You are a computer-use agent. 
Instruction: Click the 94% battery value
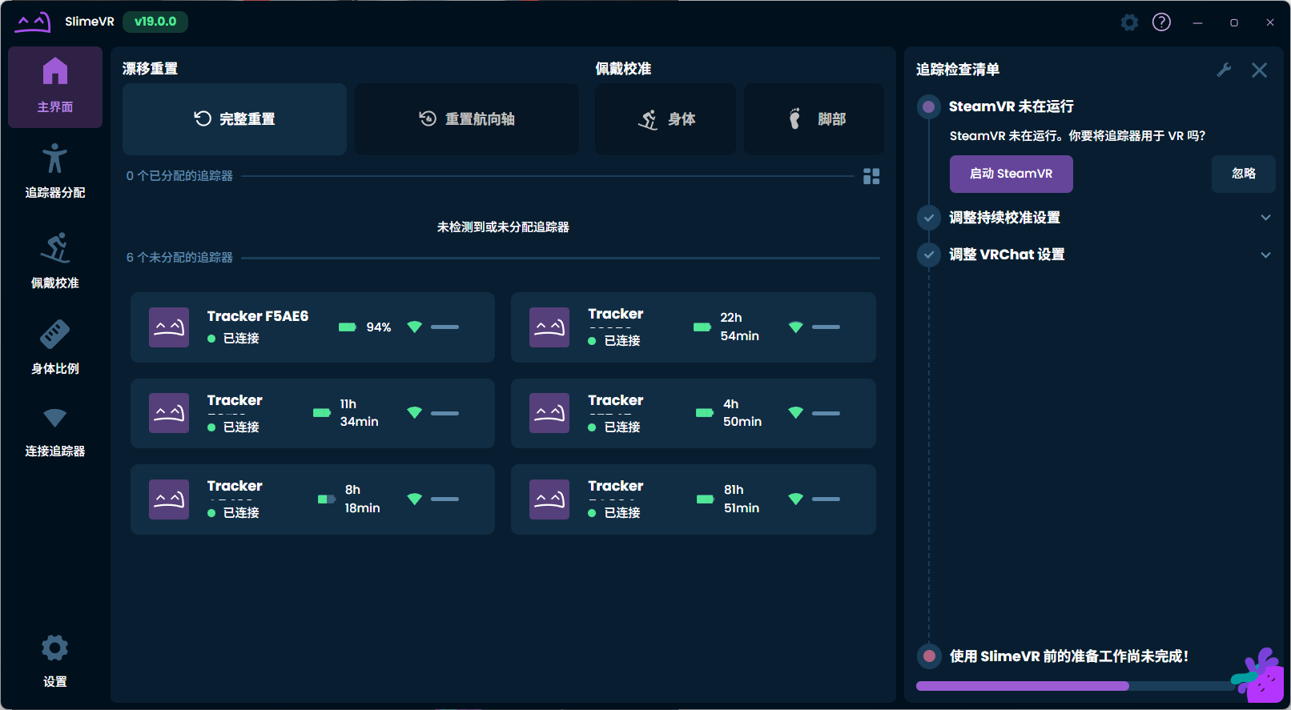coord(379,327)
